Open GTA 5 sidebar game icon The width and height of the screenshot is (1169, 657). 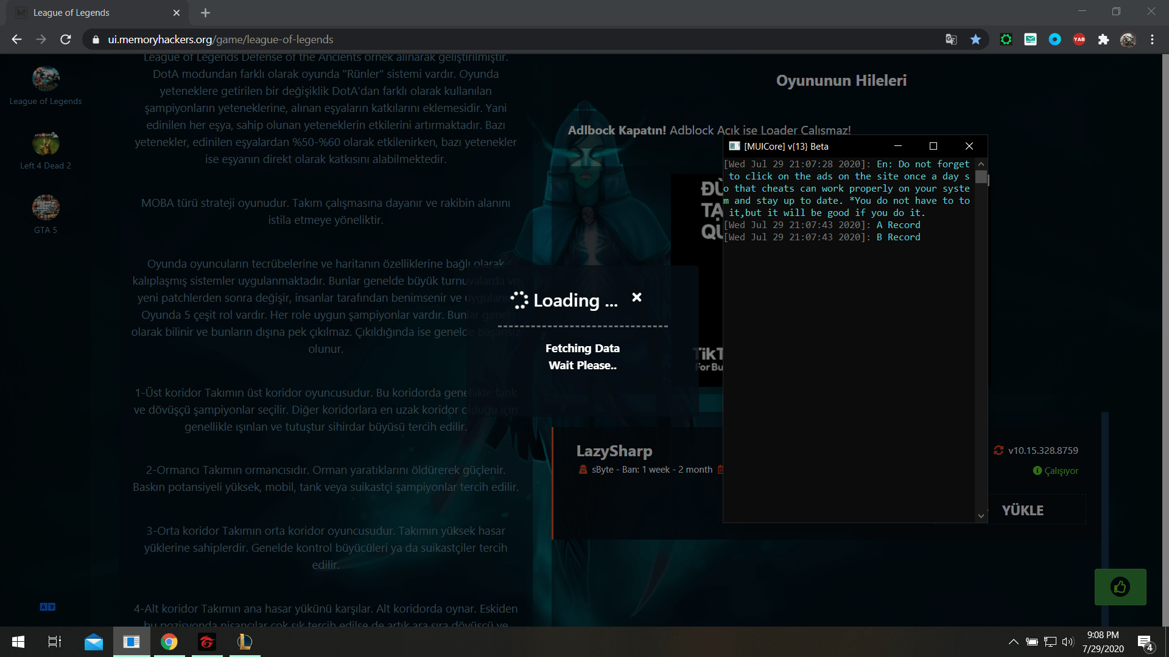[46, 207]
